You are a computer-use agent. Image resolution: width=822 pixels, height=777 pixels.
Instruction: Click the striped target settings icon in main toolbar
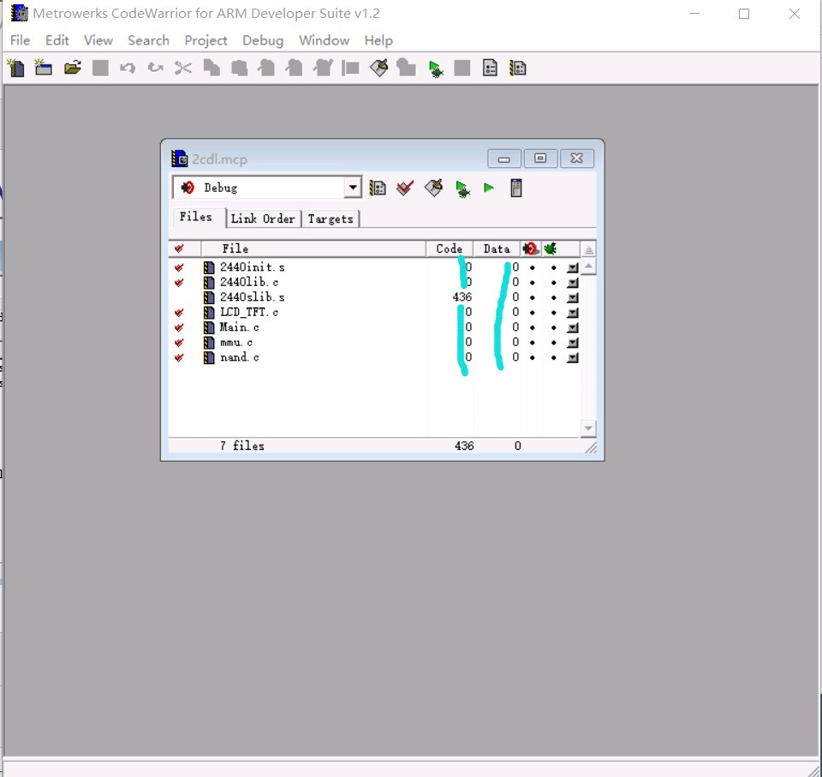pyautogui.click(x=517, y=69)
